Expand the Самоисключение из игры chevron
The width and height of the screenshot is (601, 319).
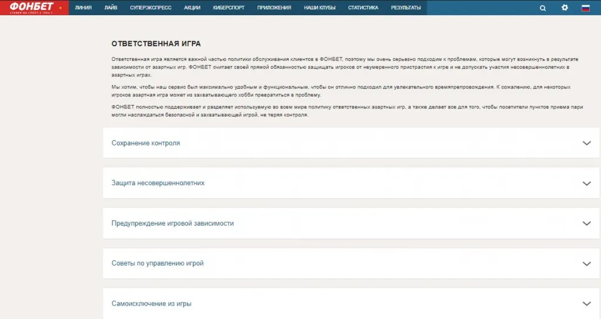[x=586, y=304]
